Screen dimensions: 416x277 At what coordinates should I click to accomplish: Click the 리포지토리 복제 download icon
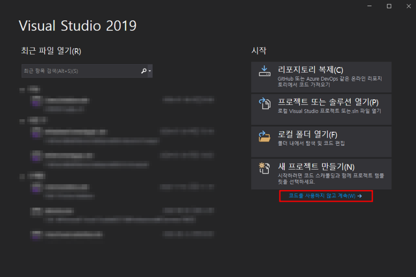pyautogui.click(x=264, y=71)
